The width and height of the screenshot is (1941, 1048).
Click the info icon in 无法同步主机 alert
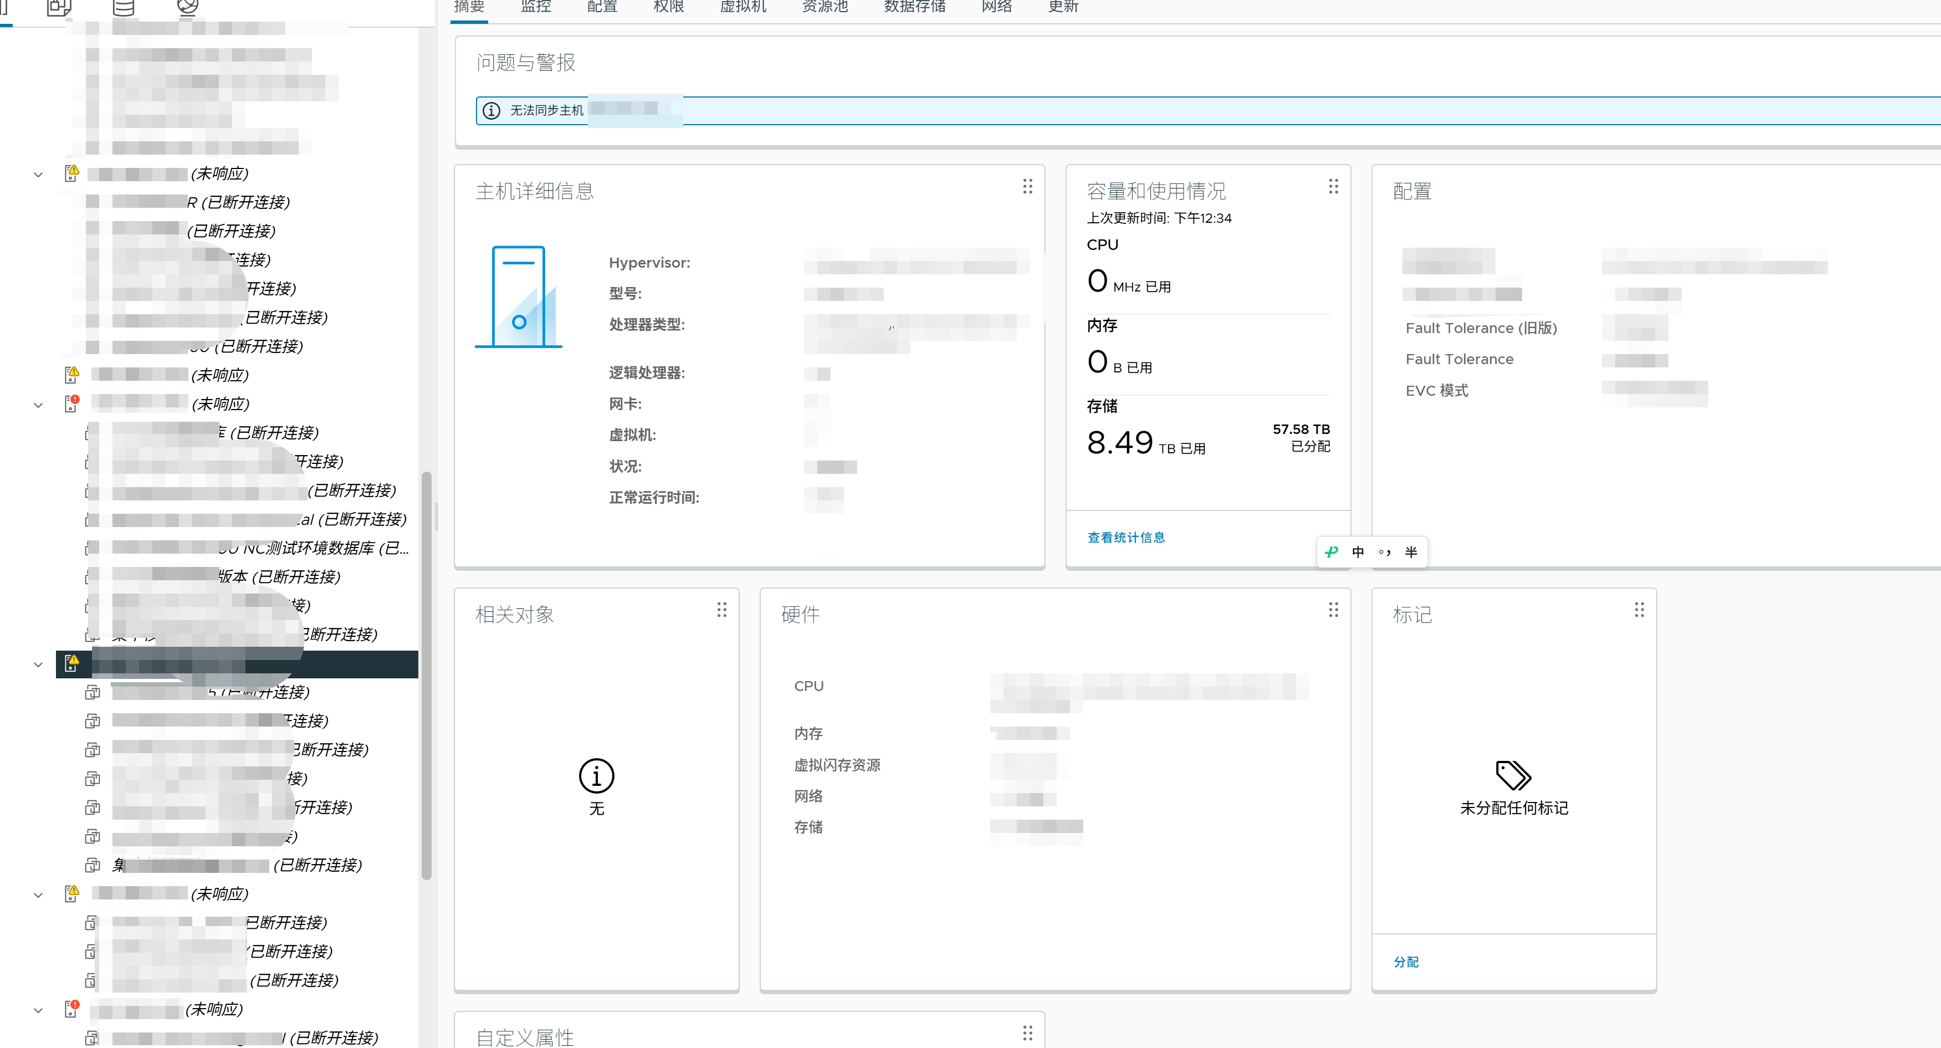[x=491, y=111]
